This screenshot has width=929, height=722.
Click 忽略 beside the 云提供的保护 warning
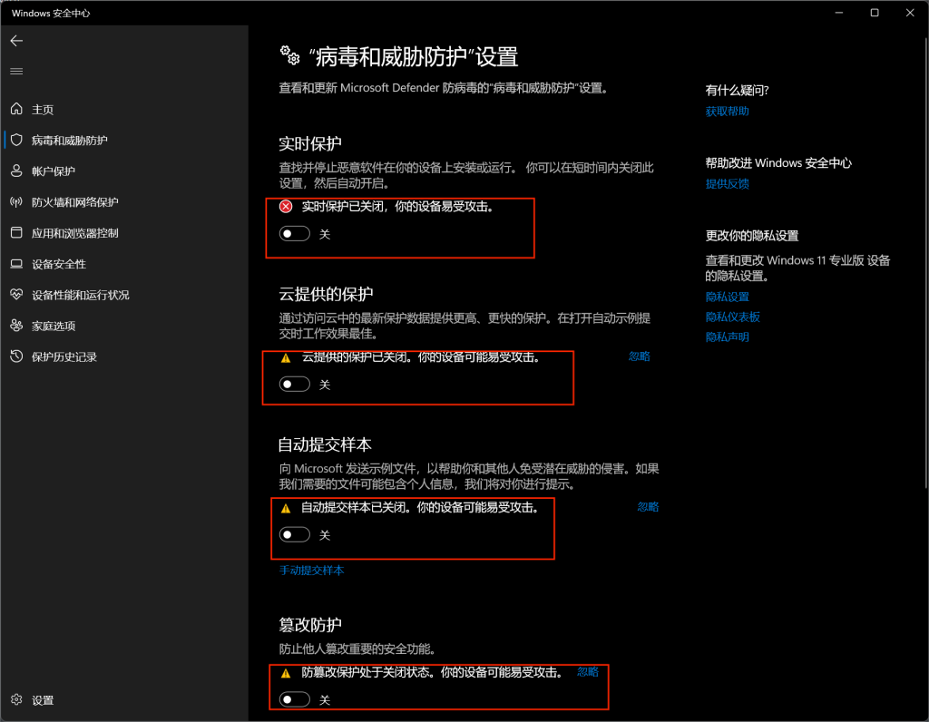640,356
